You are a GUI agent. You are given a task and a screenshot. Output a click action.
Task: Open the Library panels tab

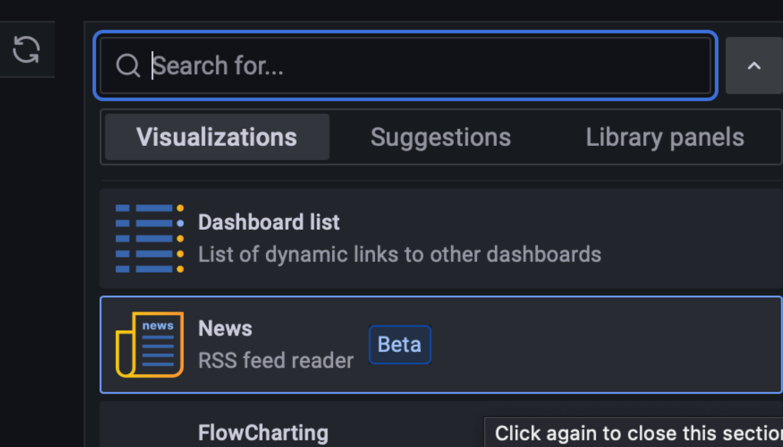(x=665, y=137)
